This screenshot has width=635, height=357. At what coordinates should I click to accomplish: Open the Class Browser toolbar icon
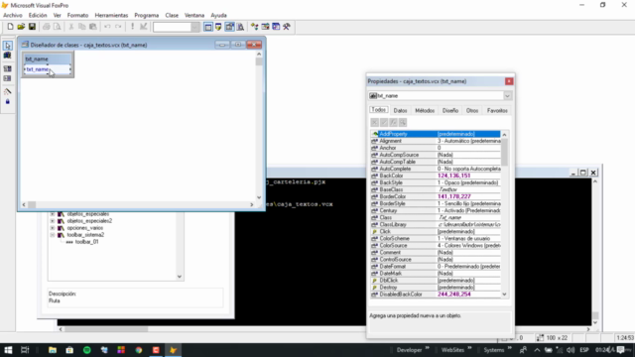click(x=255, y=27)
